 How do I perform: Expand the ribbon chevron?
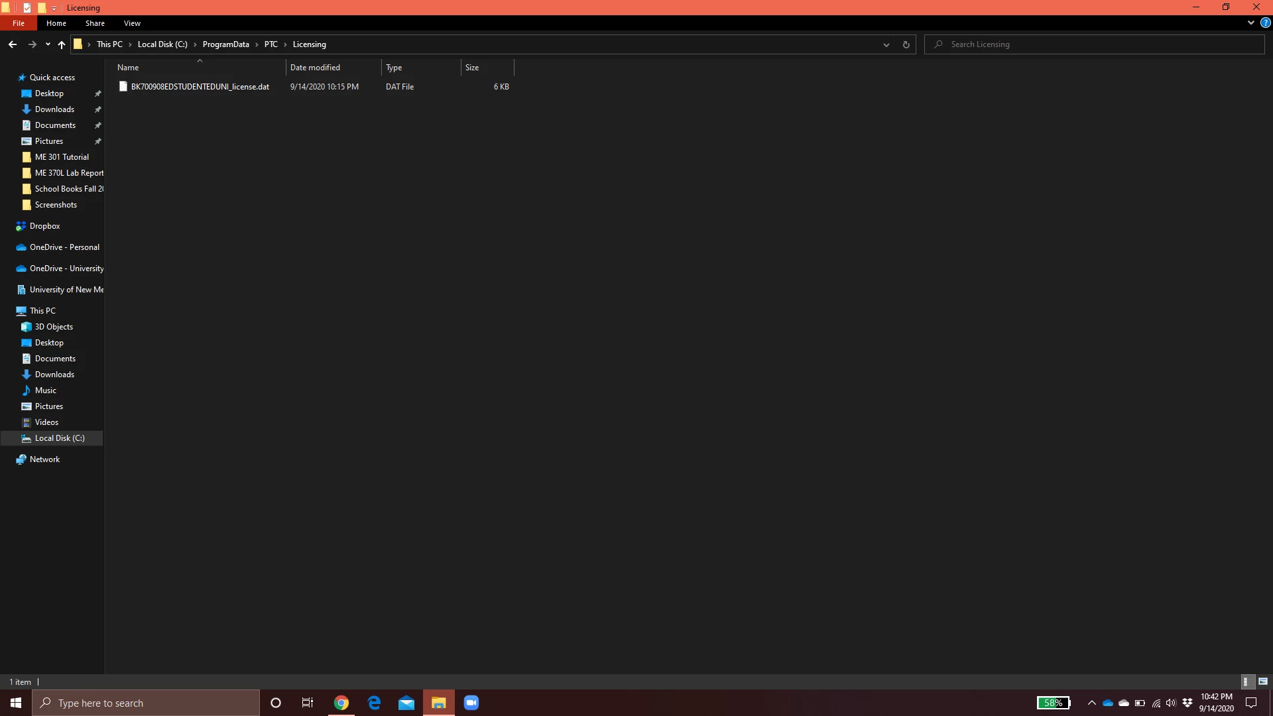(1250, 23)
